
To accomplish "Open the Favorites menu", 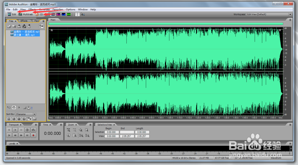I will [58, 9].
